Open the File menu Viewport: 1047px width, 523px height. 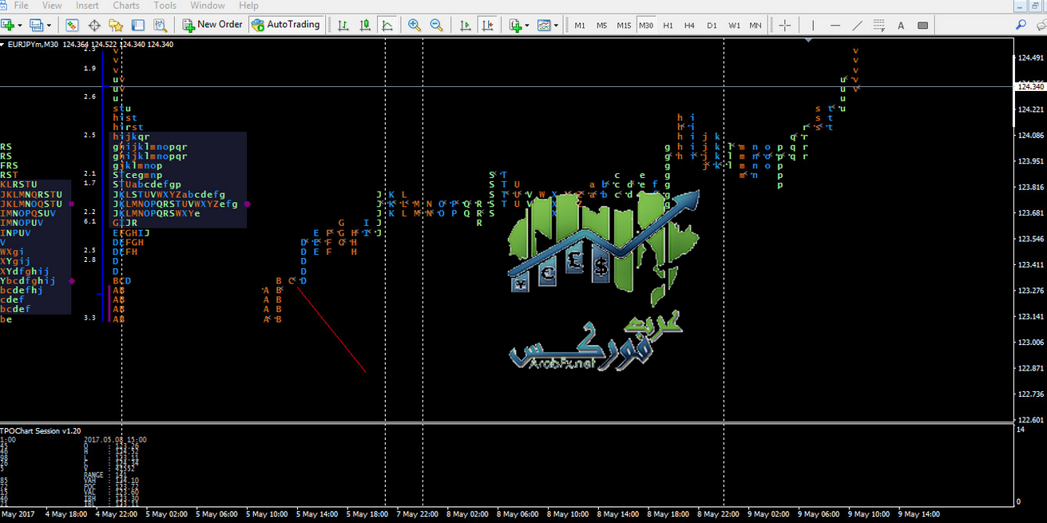click(22, 6)
